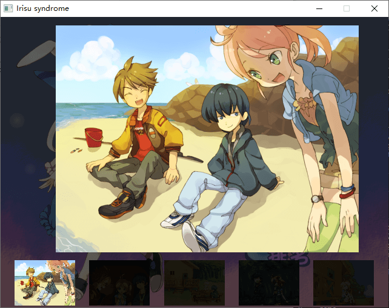Click the dark-haired boy's white sneaker

coord(176,220)
